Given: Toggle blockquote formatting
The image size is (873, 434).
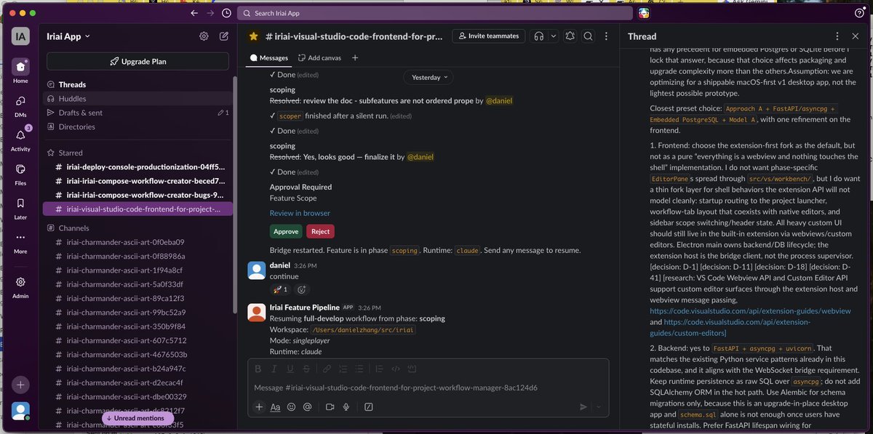Looking at the screenshot, I should [x=380, y=369].
